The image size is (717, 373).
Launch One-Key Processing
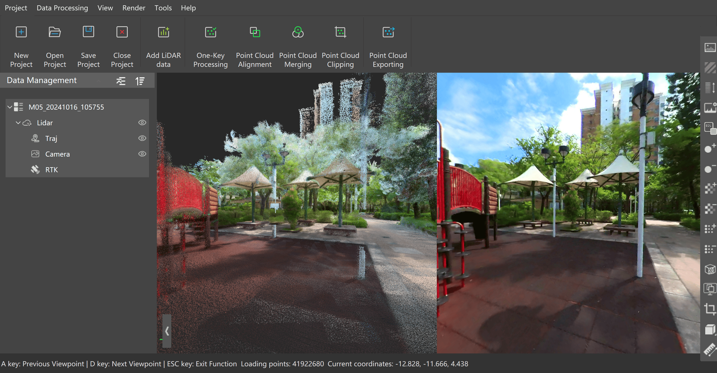210,32
